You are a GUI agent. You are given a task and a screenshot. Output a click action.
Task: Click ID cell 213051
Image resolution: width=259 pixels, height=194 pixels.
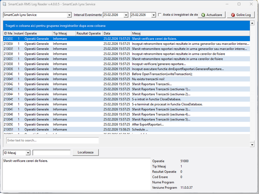[8, 129]
